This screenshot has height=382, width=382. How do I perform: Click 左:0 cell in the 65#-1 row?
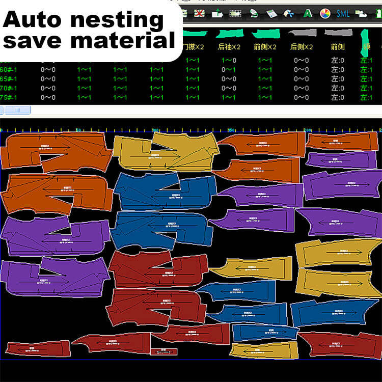[x=338, y=79]
